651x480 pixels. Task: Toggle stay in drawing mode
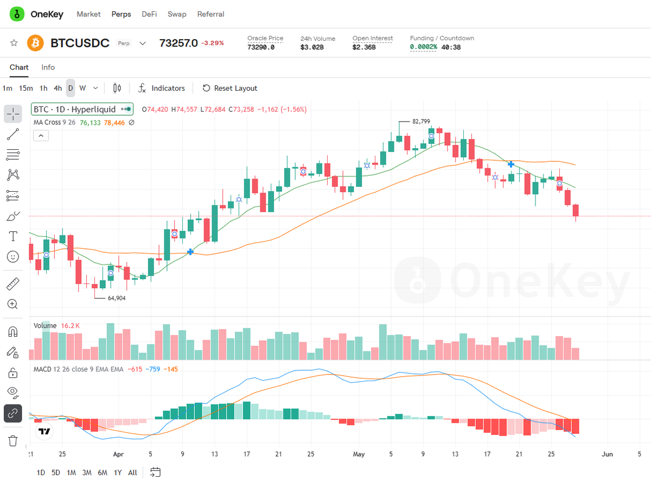coord(13,352)
